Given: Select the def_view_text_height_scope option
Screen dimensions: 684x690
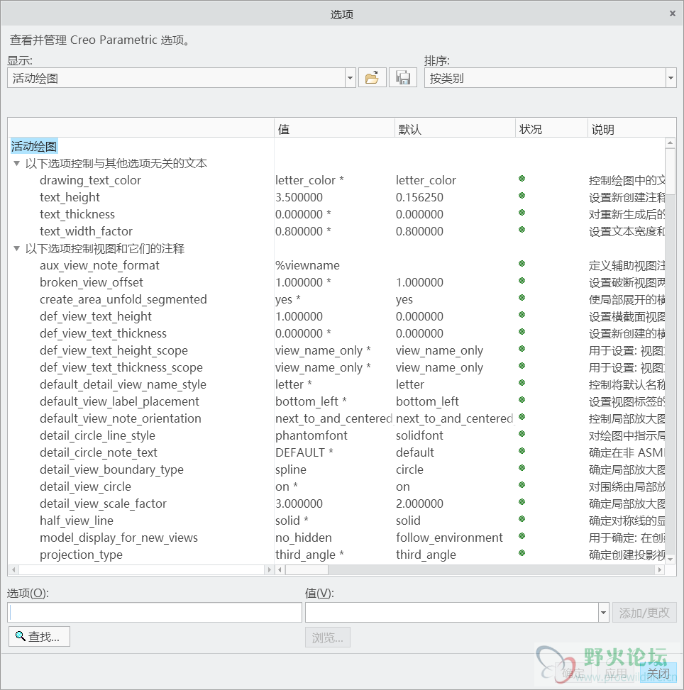Looking at the screenshot, I should pyautogui.click(x=114, y=351).
